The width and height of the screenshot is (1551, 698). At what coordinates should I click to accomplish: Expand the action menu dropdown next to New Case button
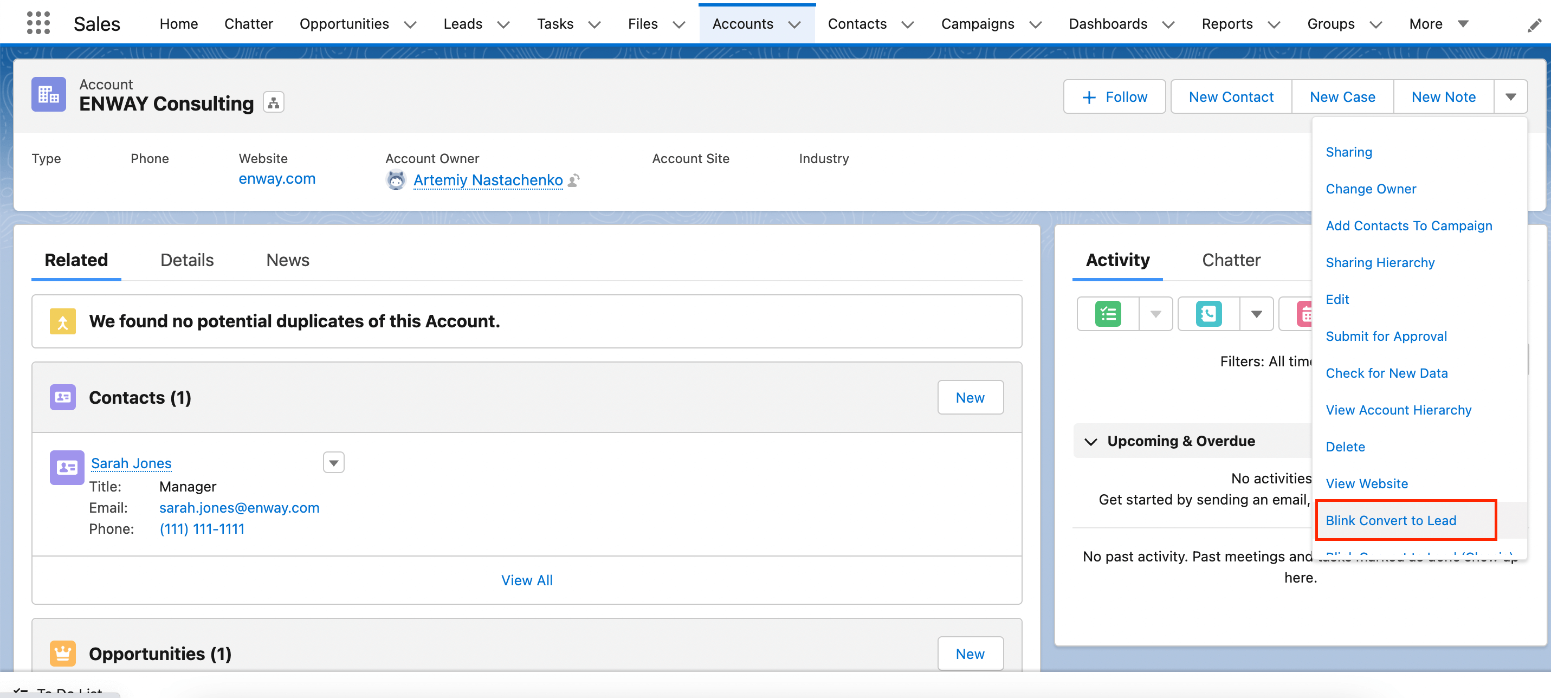point(1511,96)
